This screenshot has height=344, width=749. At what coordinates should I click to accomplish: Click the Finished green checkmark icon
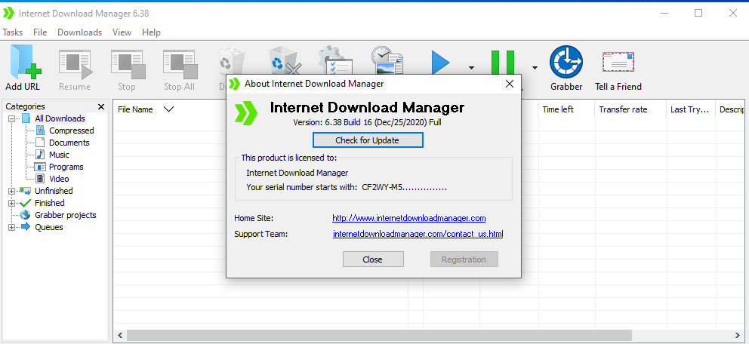point(26,203)
